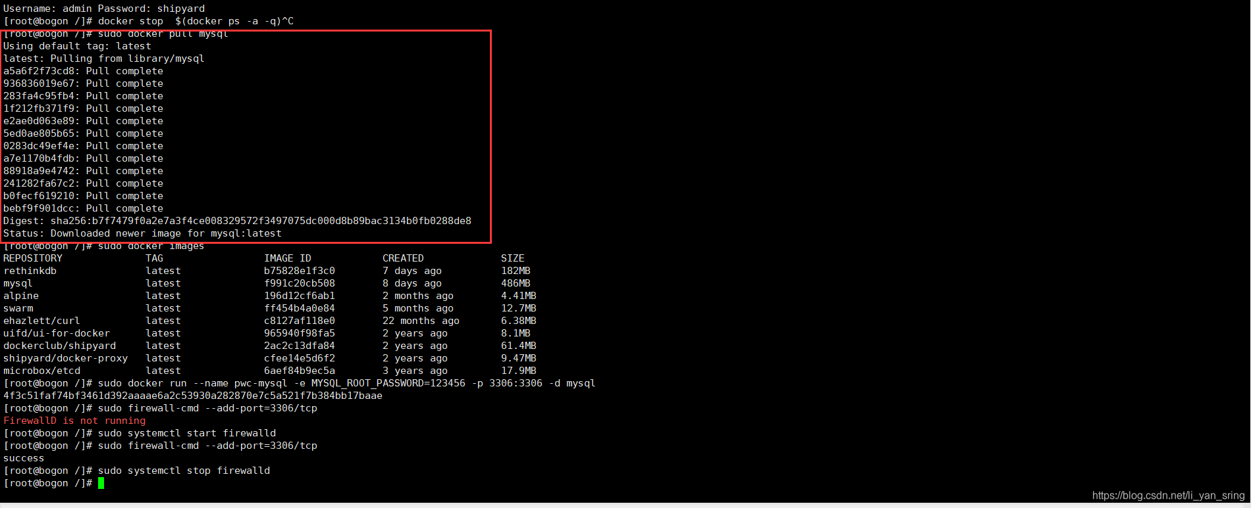Click the 'Username: admin Password: shipyard' line

[104, 9]
